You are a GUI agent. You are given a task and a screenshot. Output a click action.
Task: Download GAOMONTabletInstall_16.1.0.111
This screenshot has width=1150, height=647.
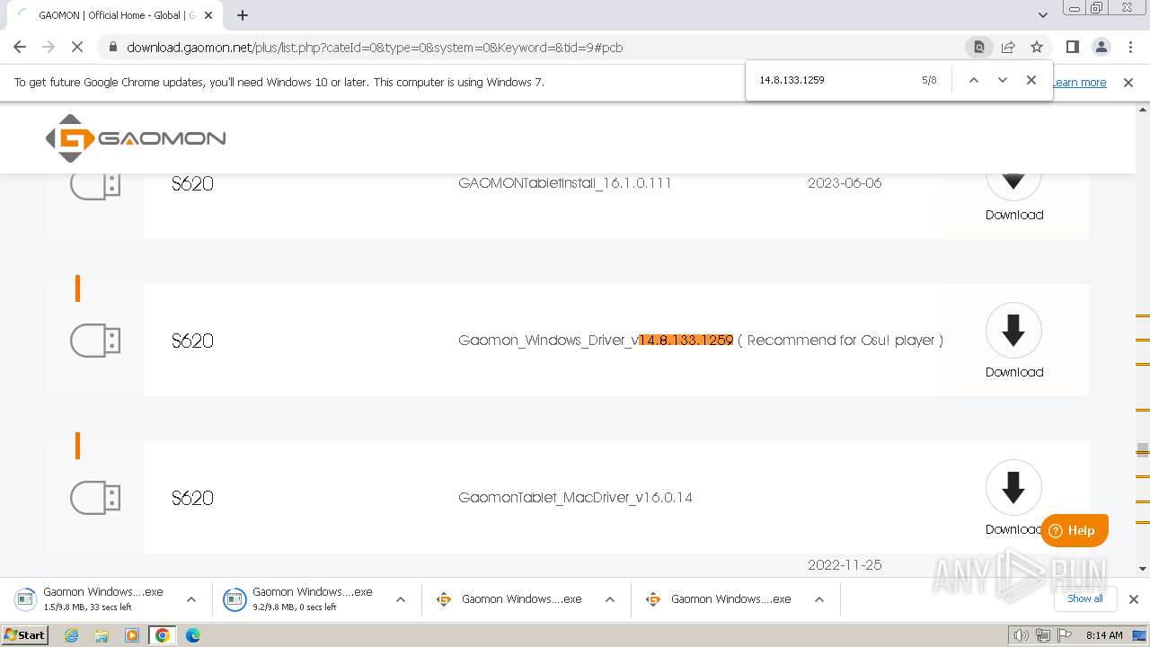(x=1013, y=192)
